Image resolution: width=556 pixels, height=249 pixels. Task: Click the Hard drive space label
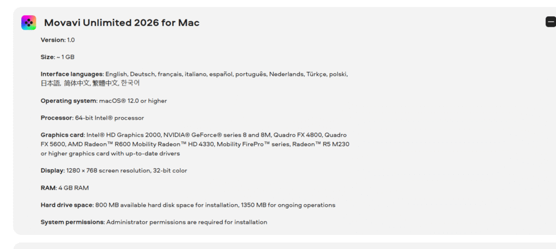pyautogui.click(x=67, y=205)
